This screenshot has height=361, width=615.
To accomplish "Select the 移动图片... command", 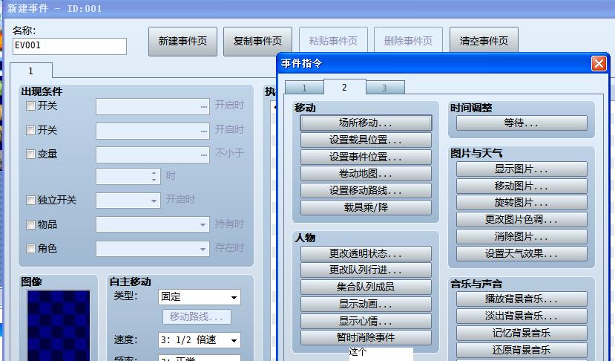I will pyautogui.click(x=522, y=186).
